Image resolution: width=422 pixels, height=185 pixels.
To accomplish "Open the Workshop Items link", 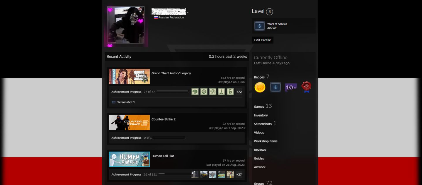I will [266, 141].
